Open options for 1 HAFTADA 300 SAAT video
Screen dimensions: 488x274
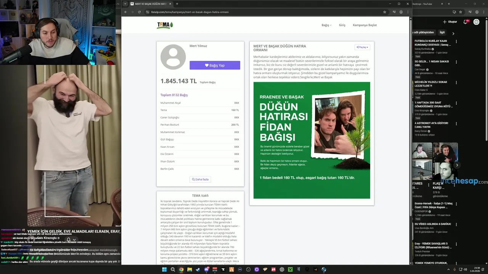tap(456, 103)
